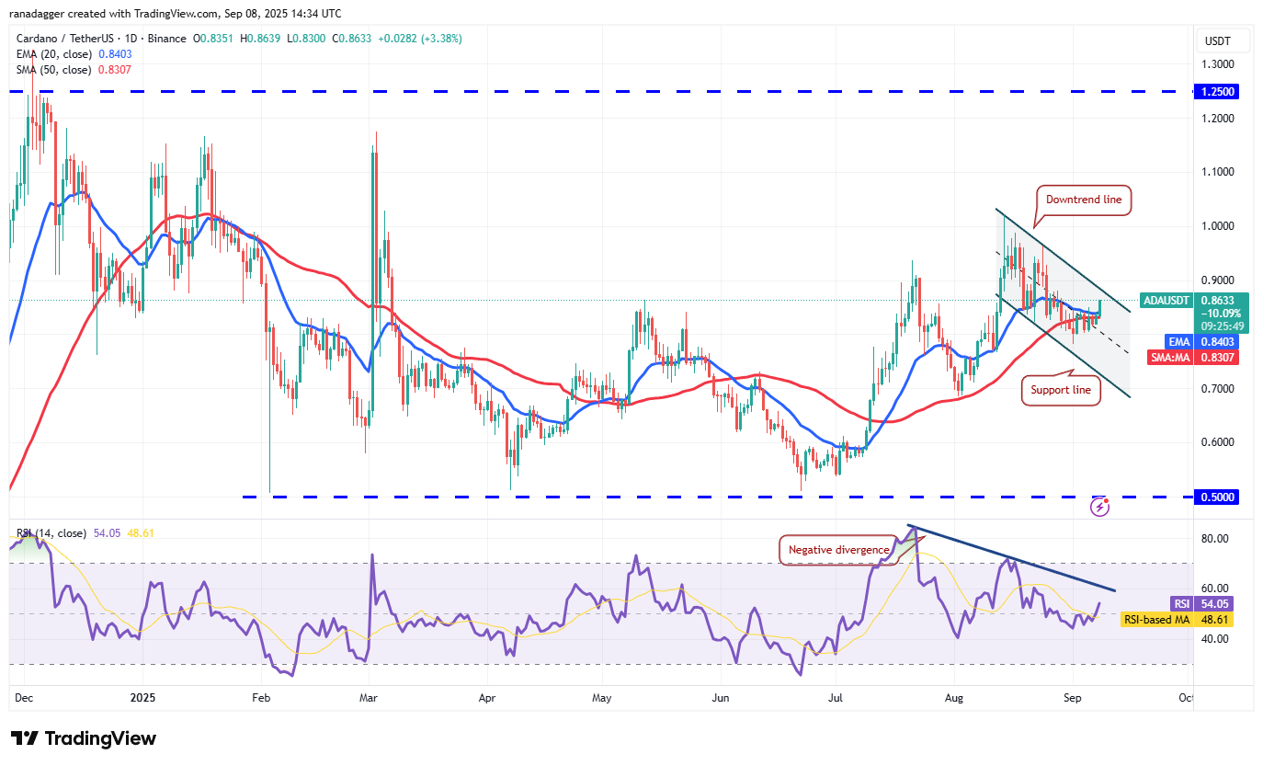Click the red SMA:MA price tag

pyautogui.click(x=1179, y=358)
